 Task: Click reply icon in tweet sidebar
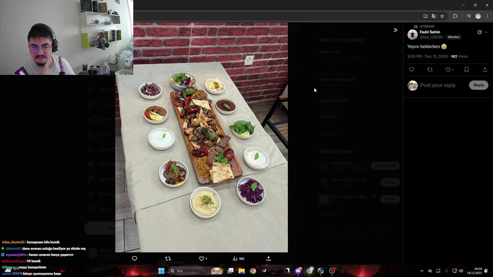411,70
